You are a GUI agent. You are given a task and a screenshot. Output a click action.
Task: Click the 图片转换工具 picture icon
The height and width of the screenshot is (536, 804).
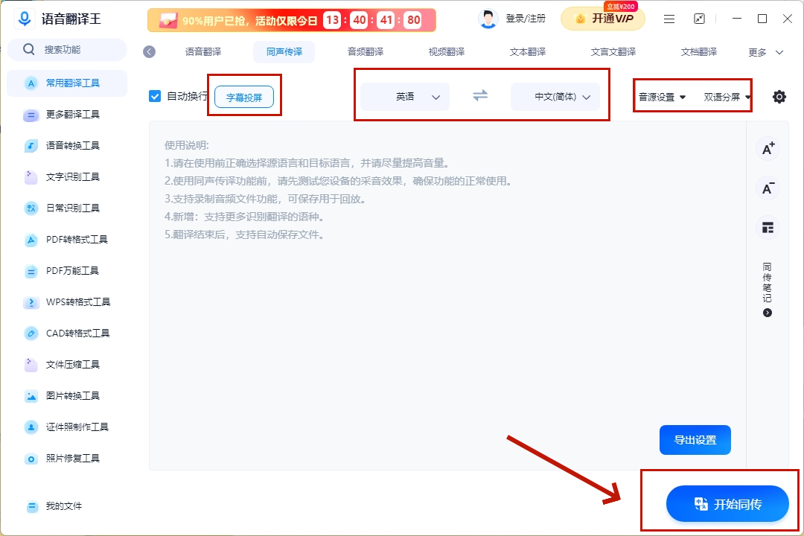point(31,396)
